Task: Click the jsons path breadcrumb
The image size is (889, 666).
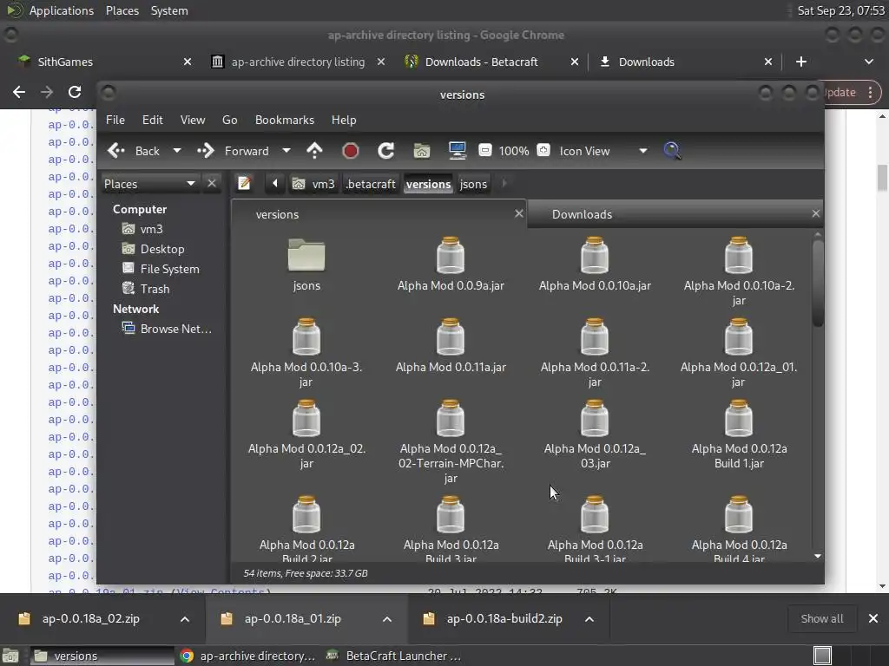Action: tap(473, 184)
